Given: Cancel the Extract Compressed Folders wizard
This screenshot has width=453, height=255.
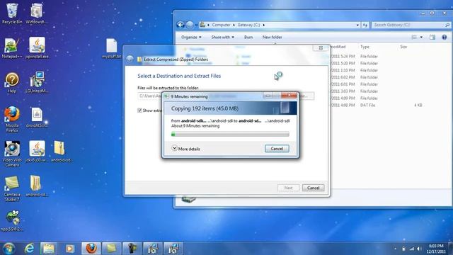Looking at the screenshot, I should pyautogui.click(x=313, y=188).
